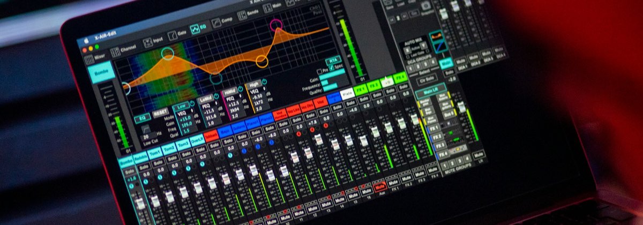Toggle the LoMid band power icon

[216, 97]
